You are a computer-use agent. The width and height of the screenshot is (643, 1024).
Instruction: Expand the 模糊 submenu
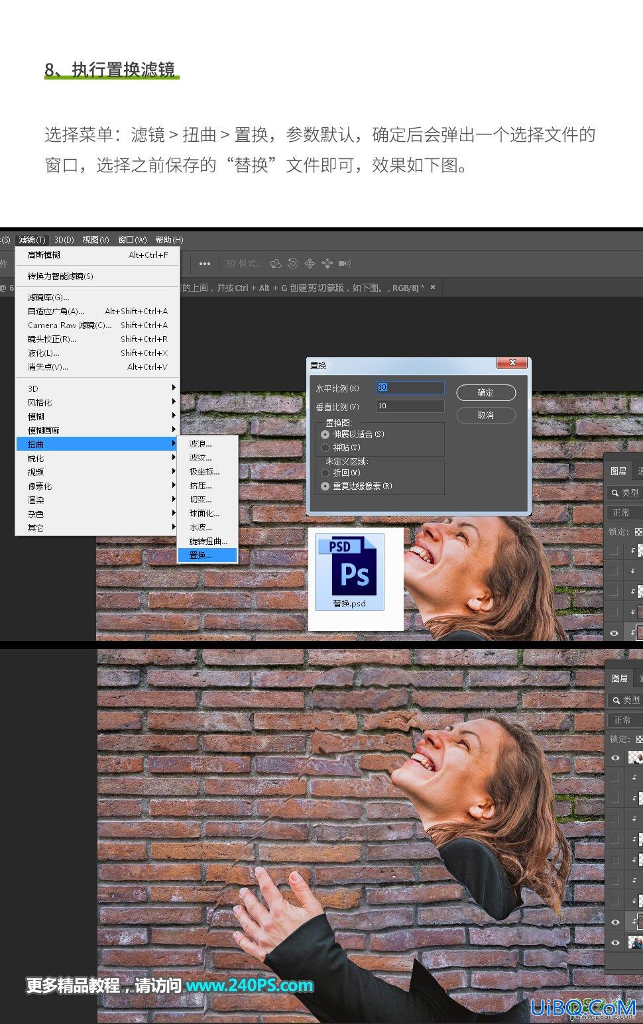click(x=97, y=416)
